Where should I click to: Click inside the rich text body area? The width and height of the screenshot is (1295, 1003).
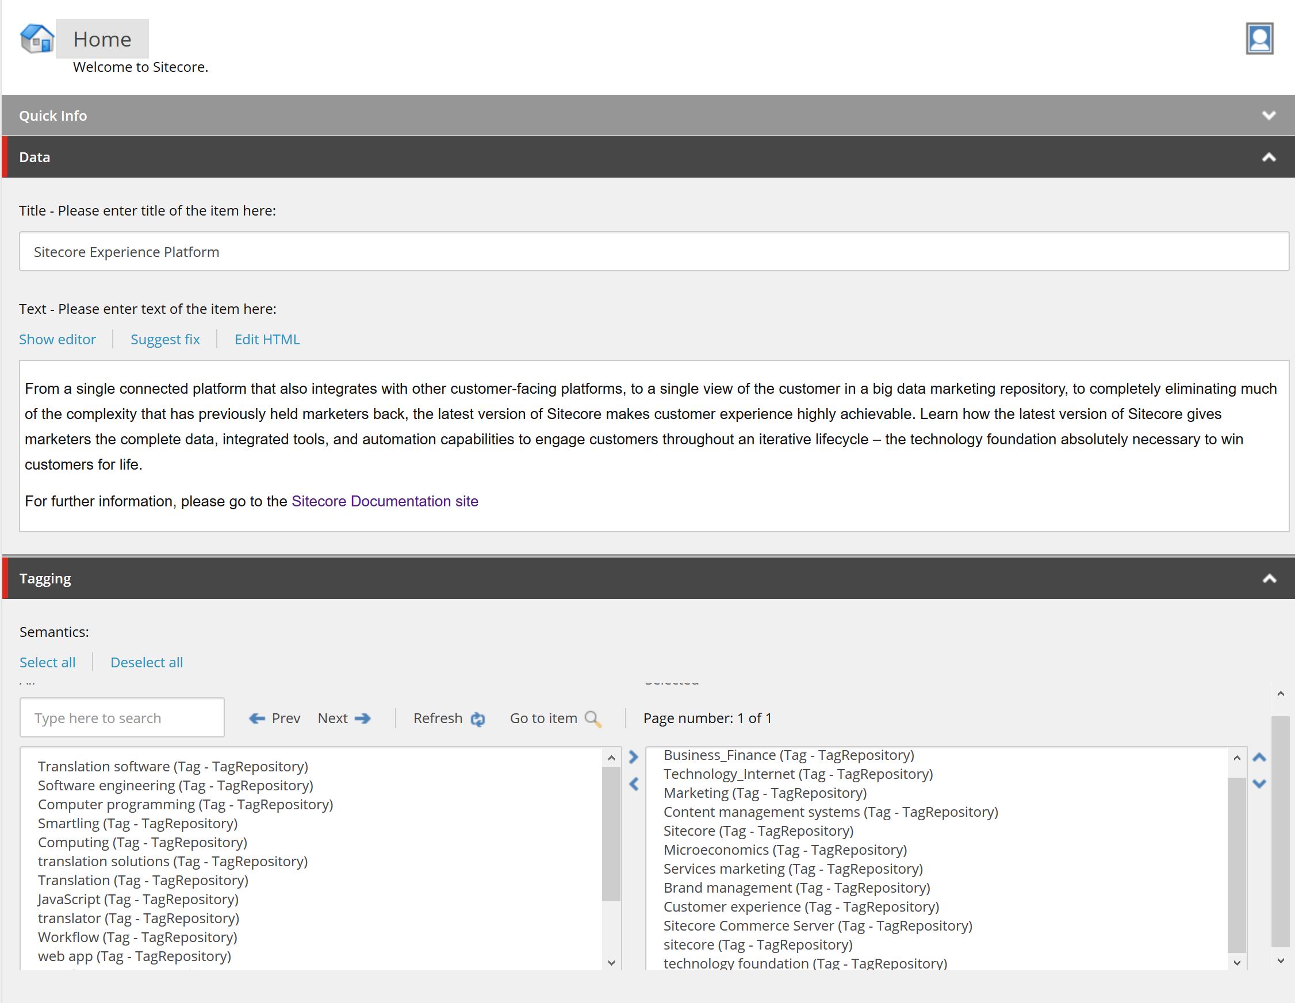[x=654, y=446]
